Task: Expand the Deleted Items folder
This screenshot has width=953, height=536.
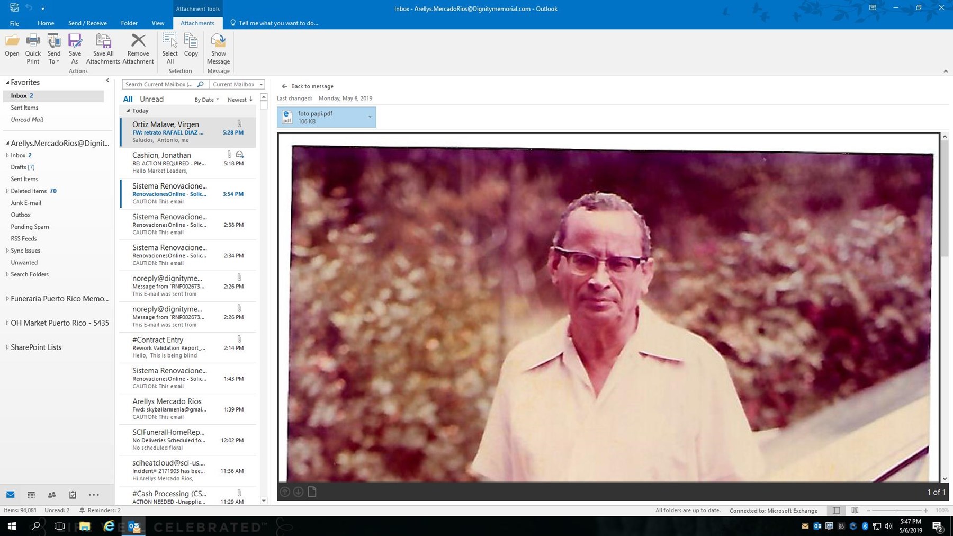Action: click(x=7, y=191)
